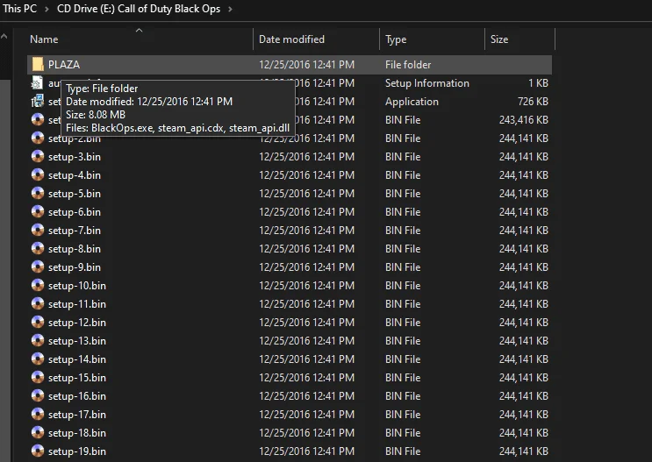Select the setup-9.bin file name

tap(75, 267)
